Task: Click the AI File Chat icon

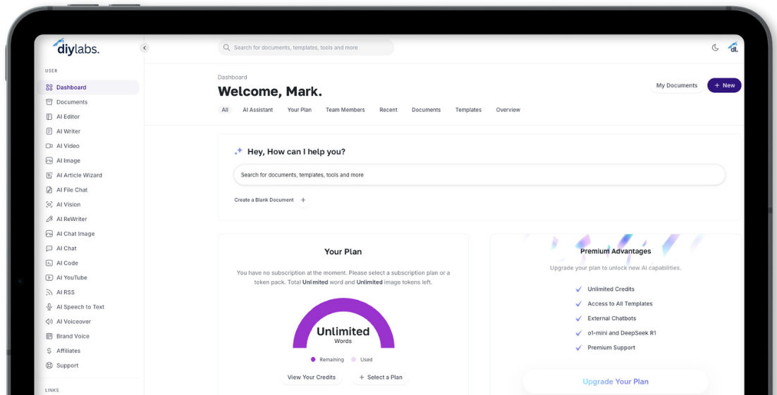Action: (49, 189)
